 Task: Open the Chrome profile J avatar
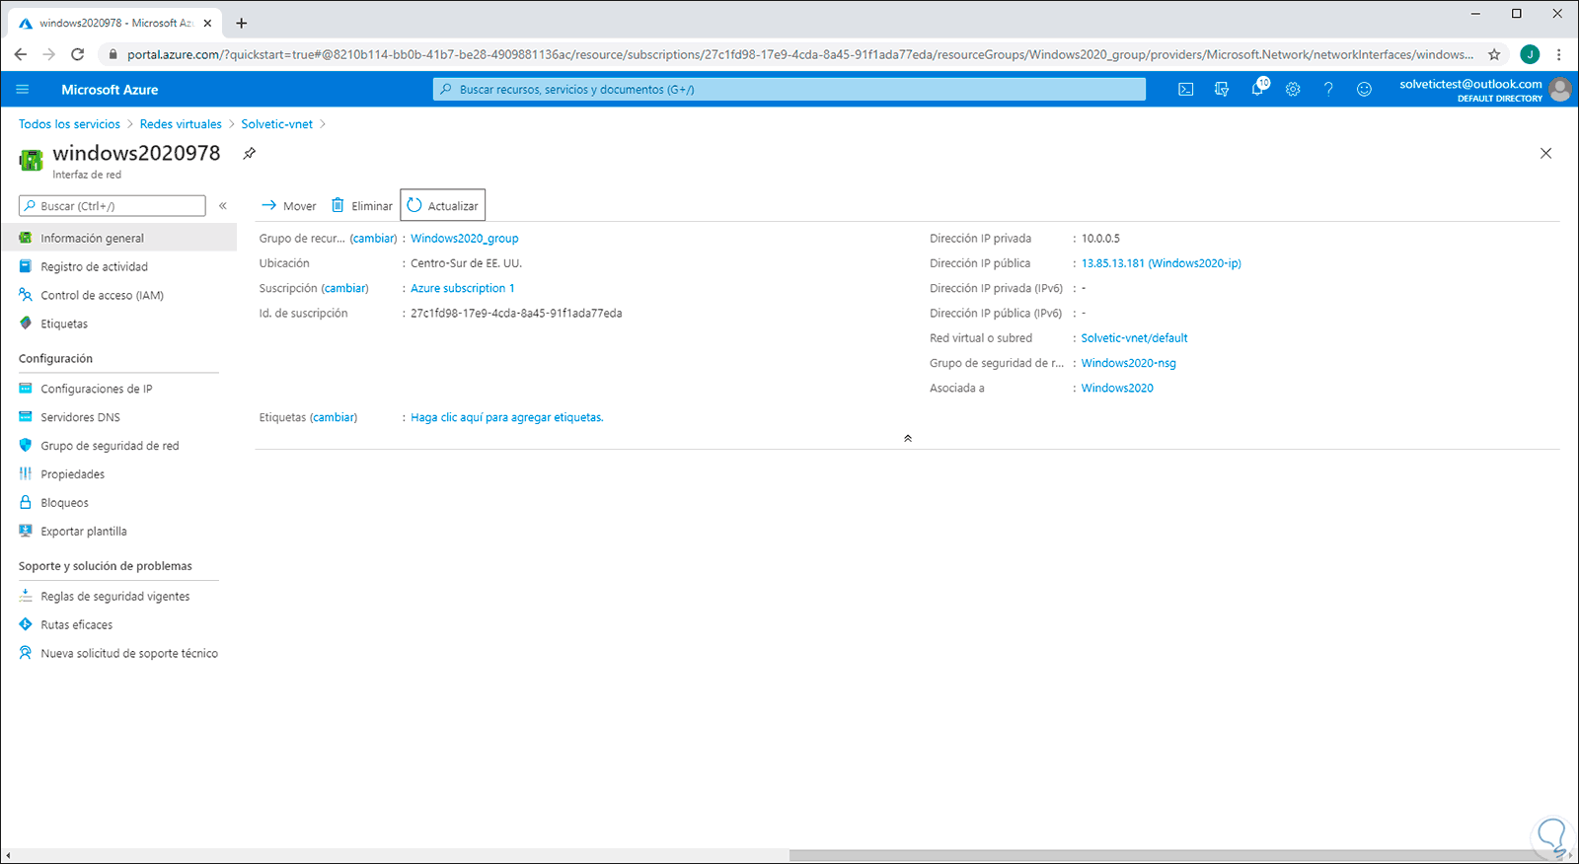[1530, 55]
